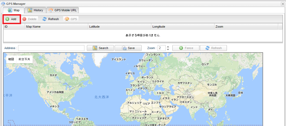Decrease Zoom with the down arrow
Viewport: 286px width, 126px height.
coord(168,49)
